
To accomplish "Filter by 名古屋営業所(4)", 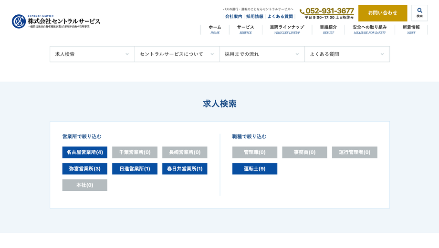I will click(x=84, y=152).
